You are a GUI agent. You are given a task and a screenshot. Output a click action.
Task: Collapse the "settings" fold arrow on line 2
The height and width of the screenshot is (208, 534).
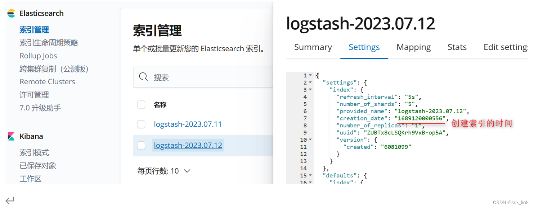(310, 82)
